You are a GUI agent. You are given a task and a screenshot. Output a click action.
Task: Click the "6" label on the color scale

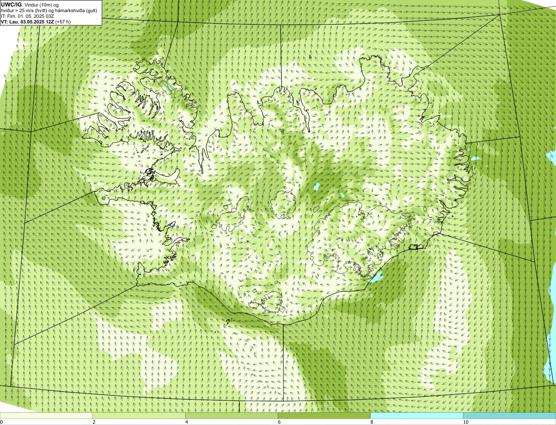(279, 422)
